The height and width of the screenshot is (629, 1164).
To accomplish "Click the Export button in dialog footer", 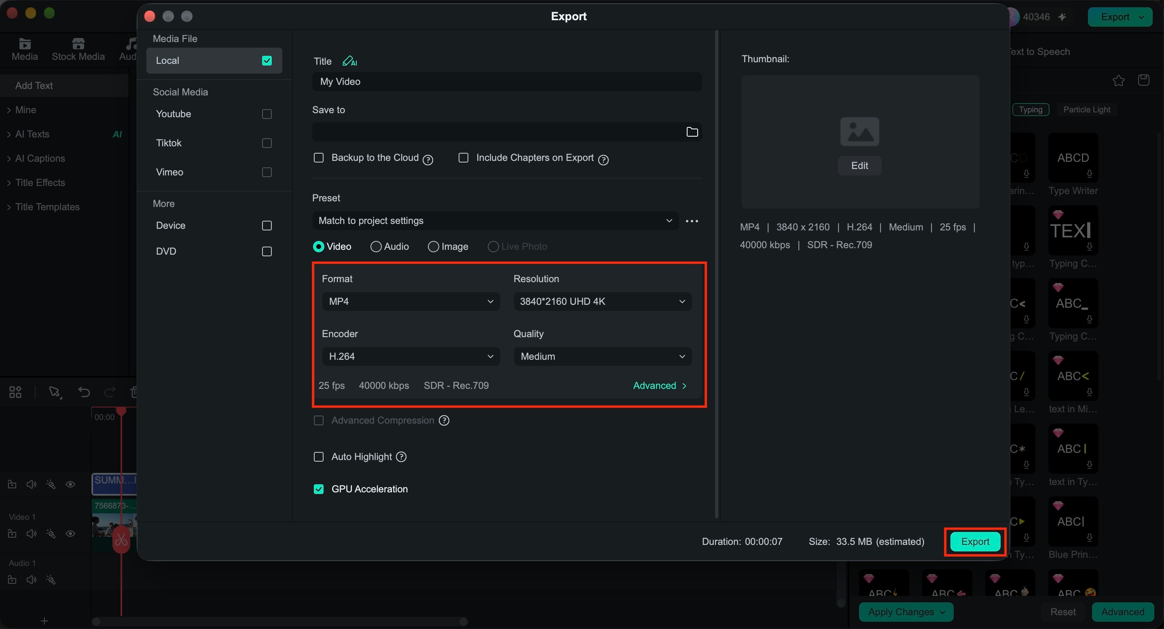I will pos(975,541).
